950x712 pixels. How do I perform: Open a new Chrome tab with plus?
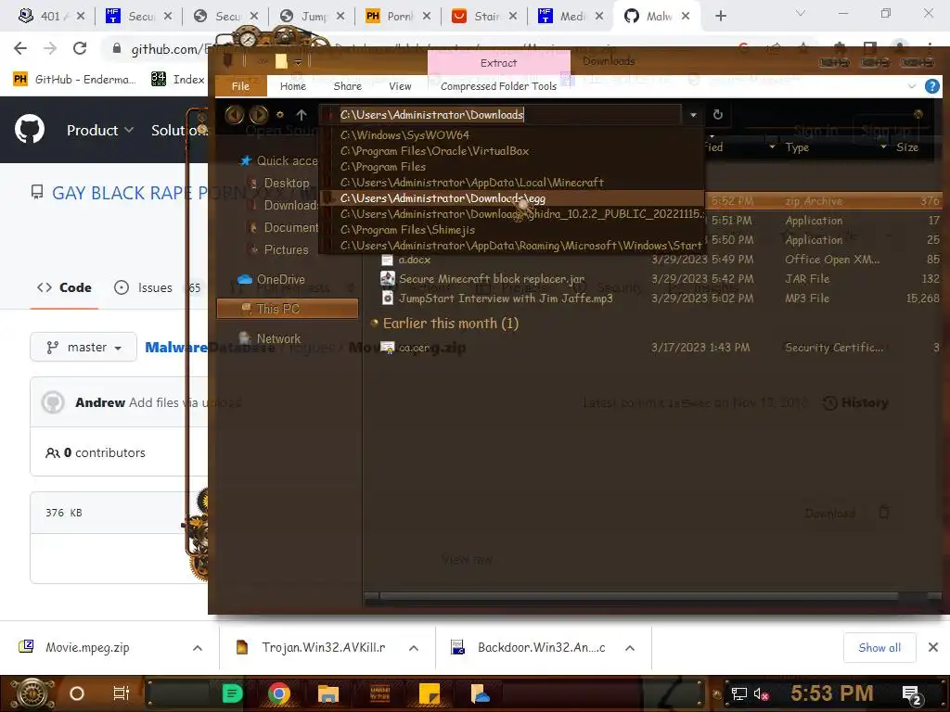coord(720,16)
